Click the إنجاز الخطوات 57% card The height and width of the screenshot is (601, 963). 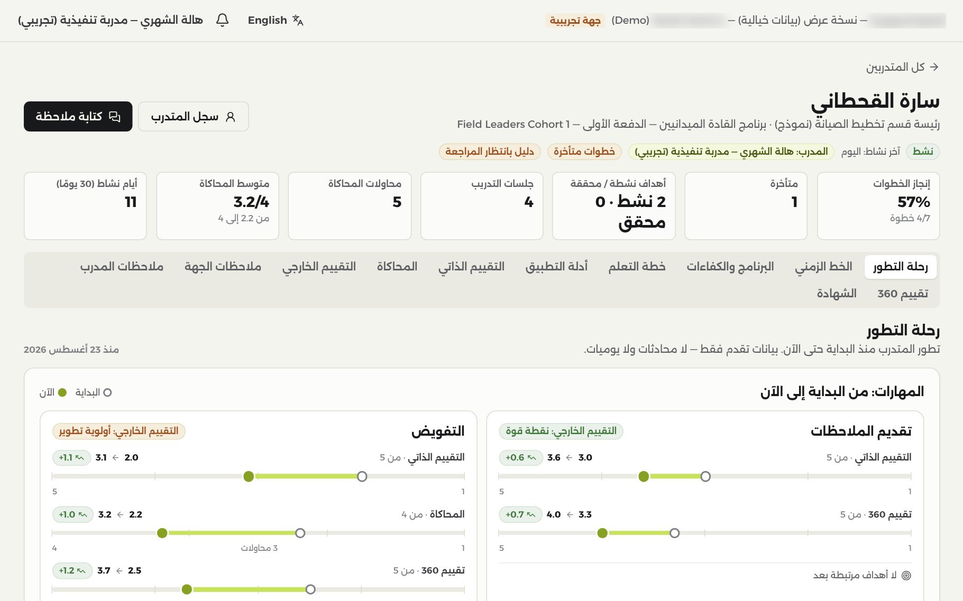[878, 206]
